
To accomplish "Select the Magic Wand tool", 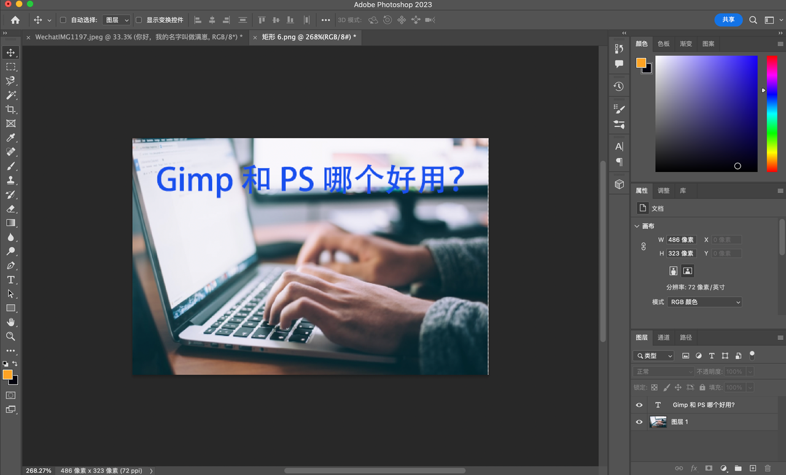I will point(10,95).
